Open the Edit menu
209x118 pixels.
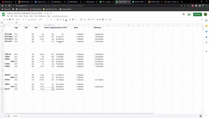coord(12,16)
